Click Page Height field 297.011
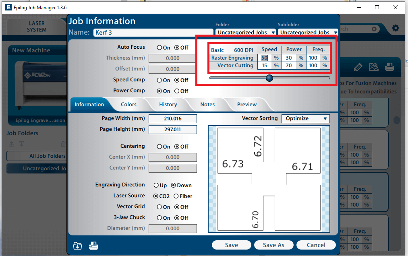This screenshot has height=256, width=408. pos(173,130)
